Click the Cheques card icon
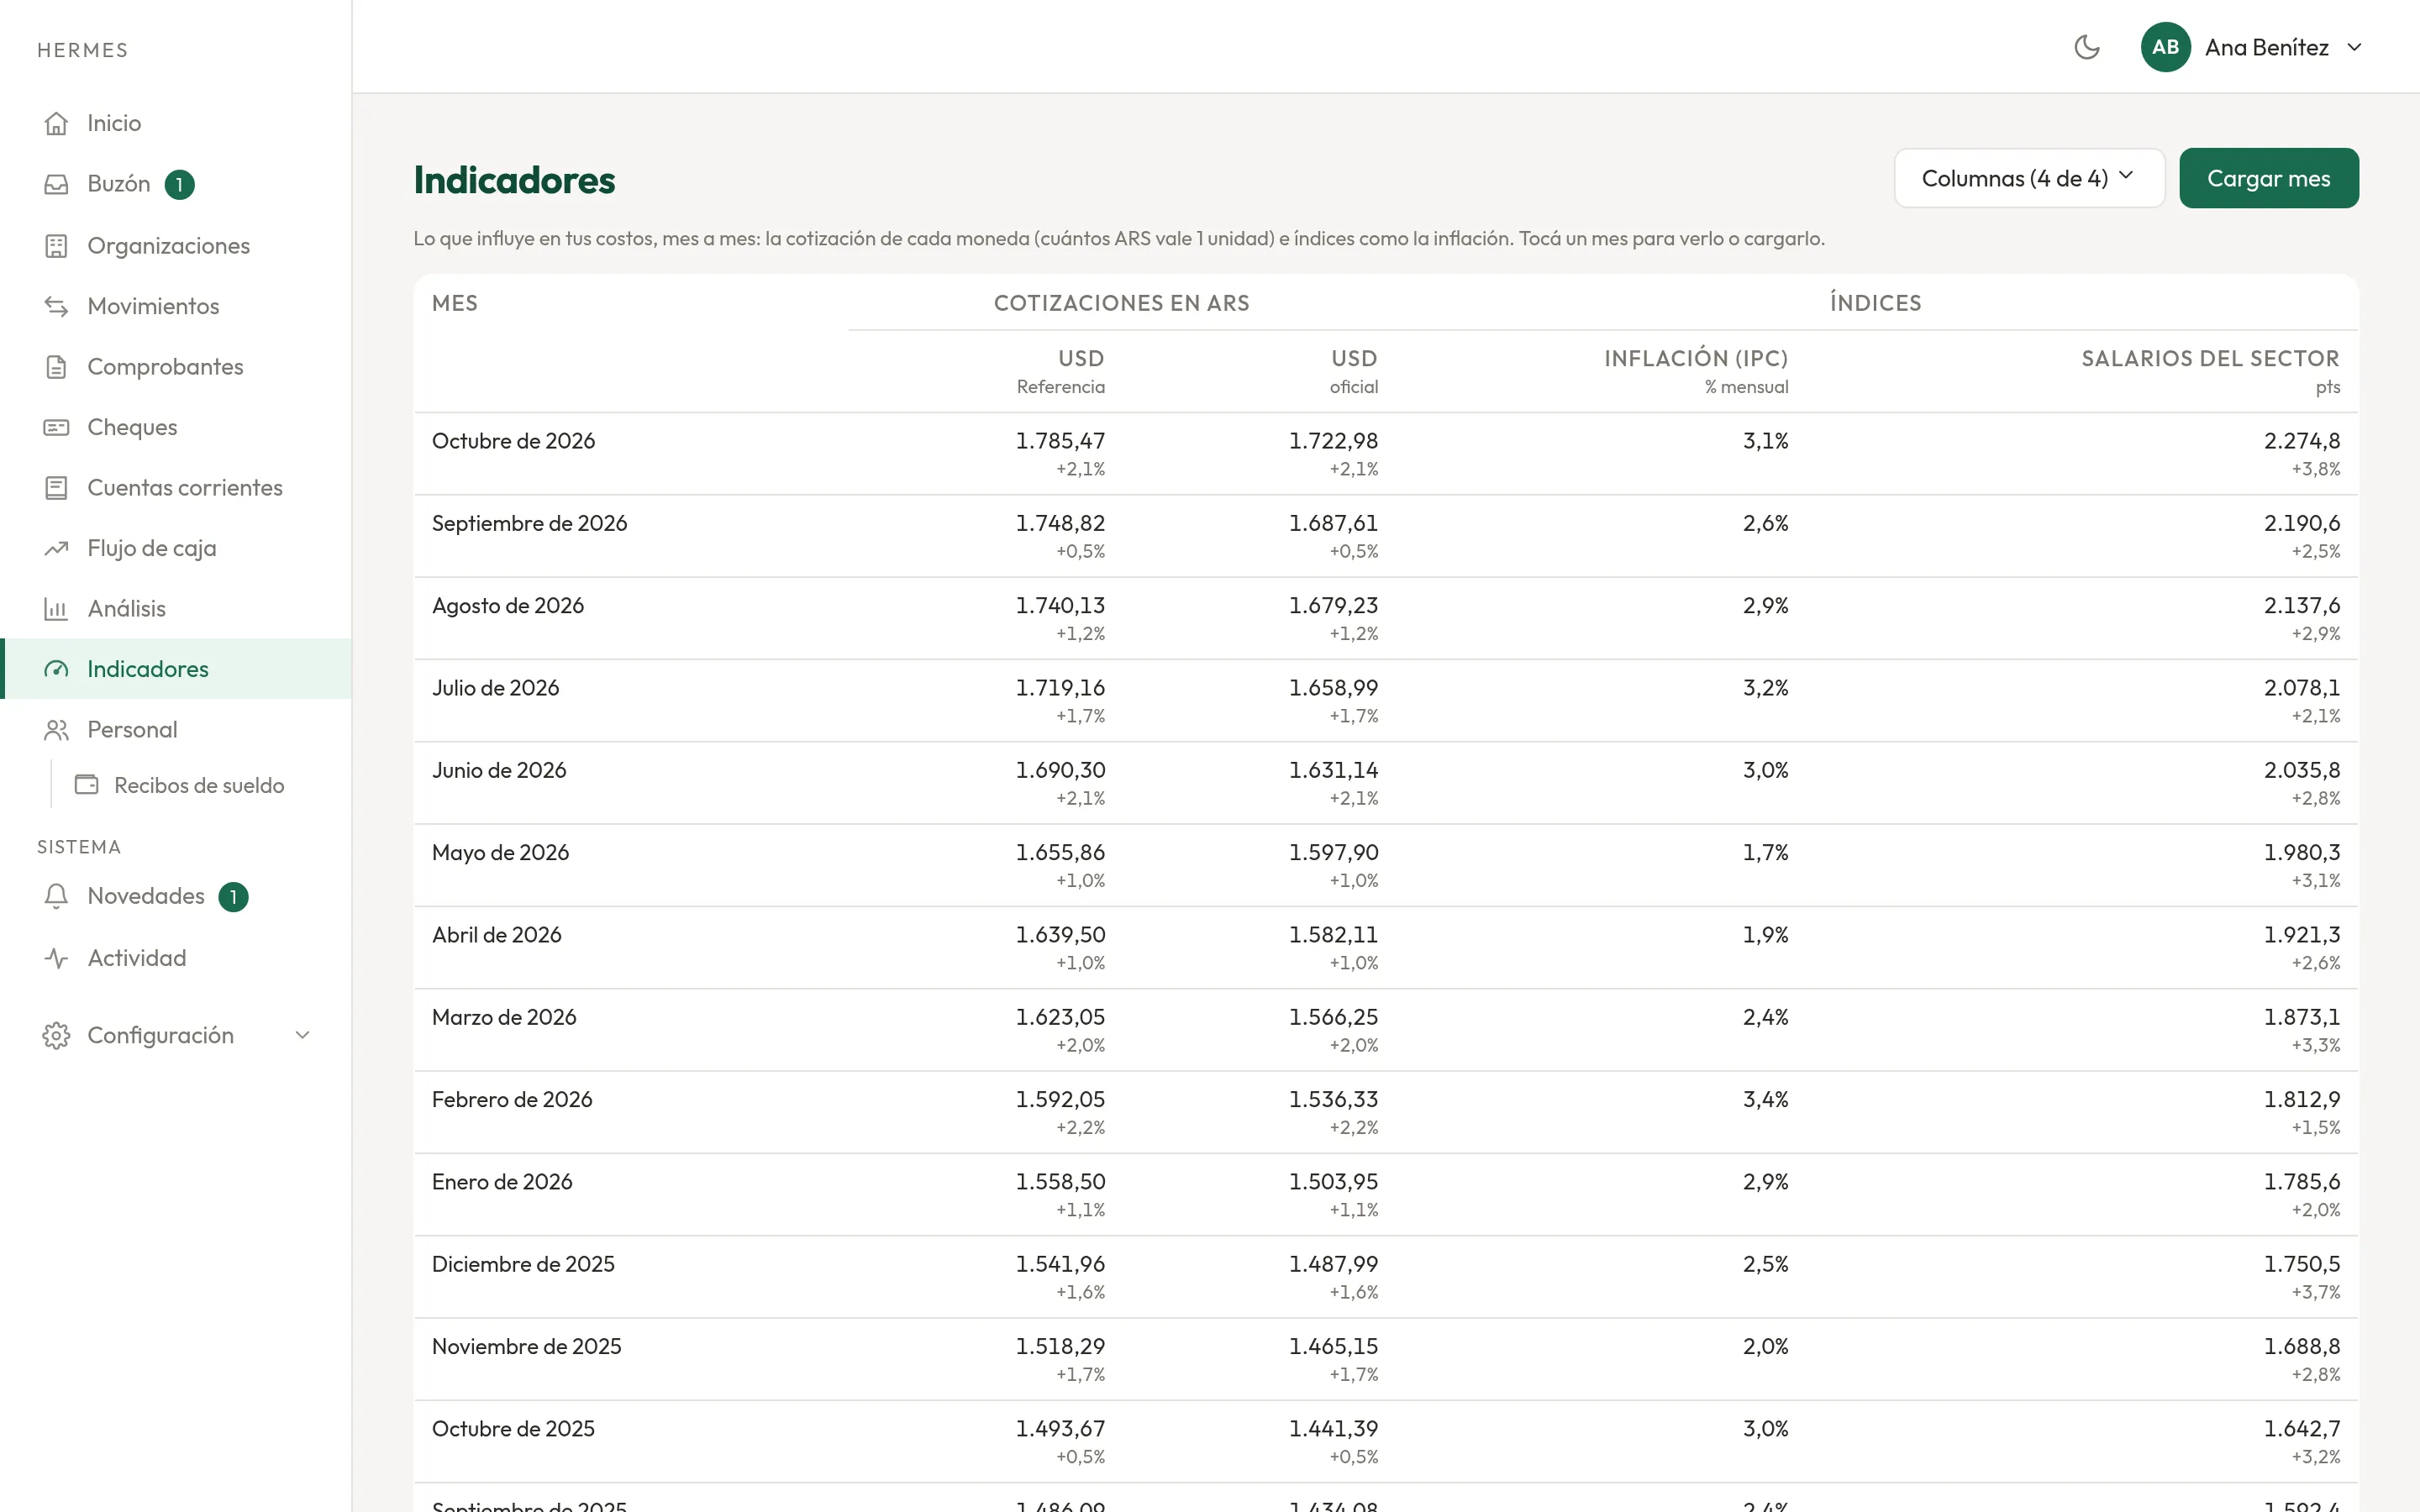2420x1512 pixels. (56, 427)
